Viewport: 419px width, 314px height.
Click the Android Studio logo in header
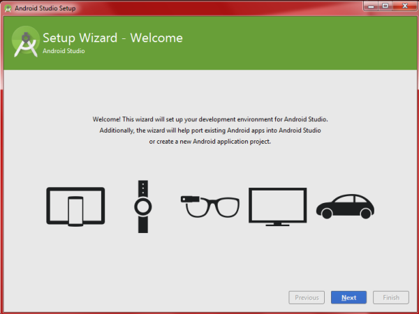26,42
